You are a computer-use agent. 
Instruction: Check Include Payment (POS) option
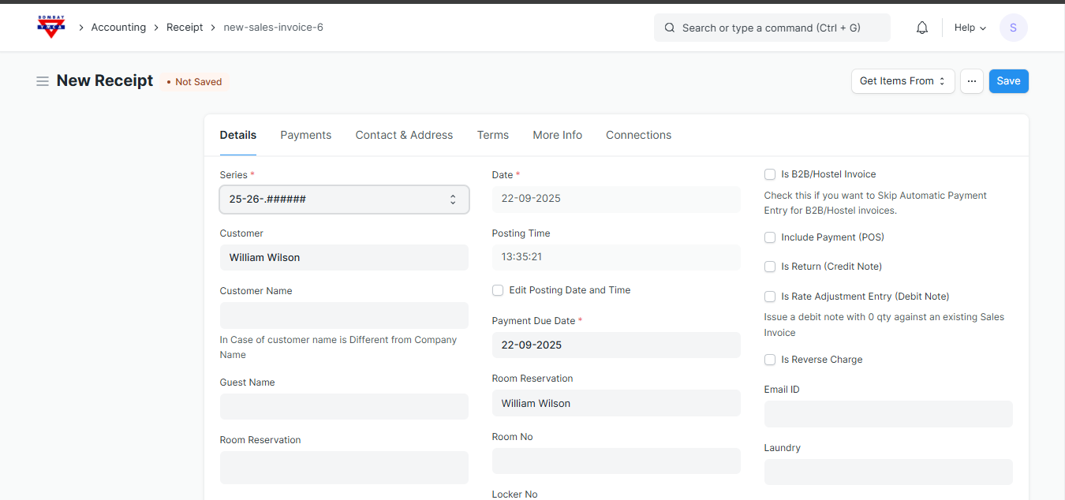click(x=770, y=237)
